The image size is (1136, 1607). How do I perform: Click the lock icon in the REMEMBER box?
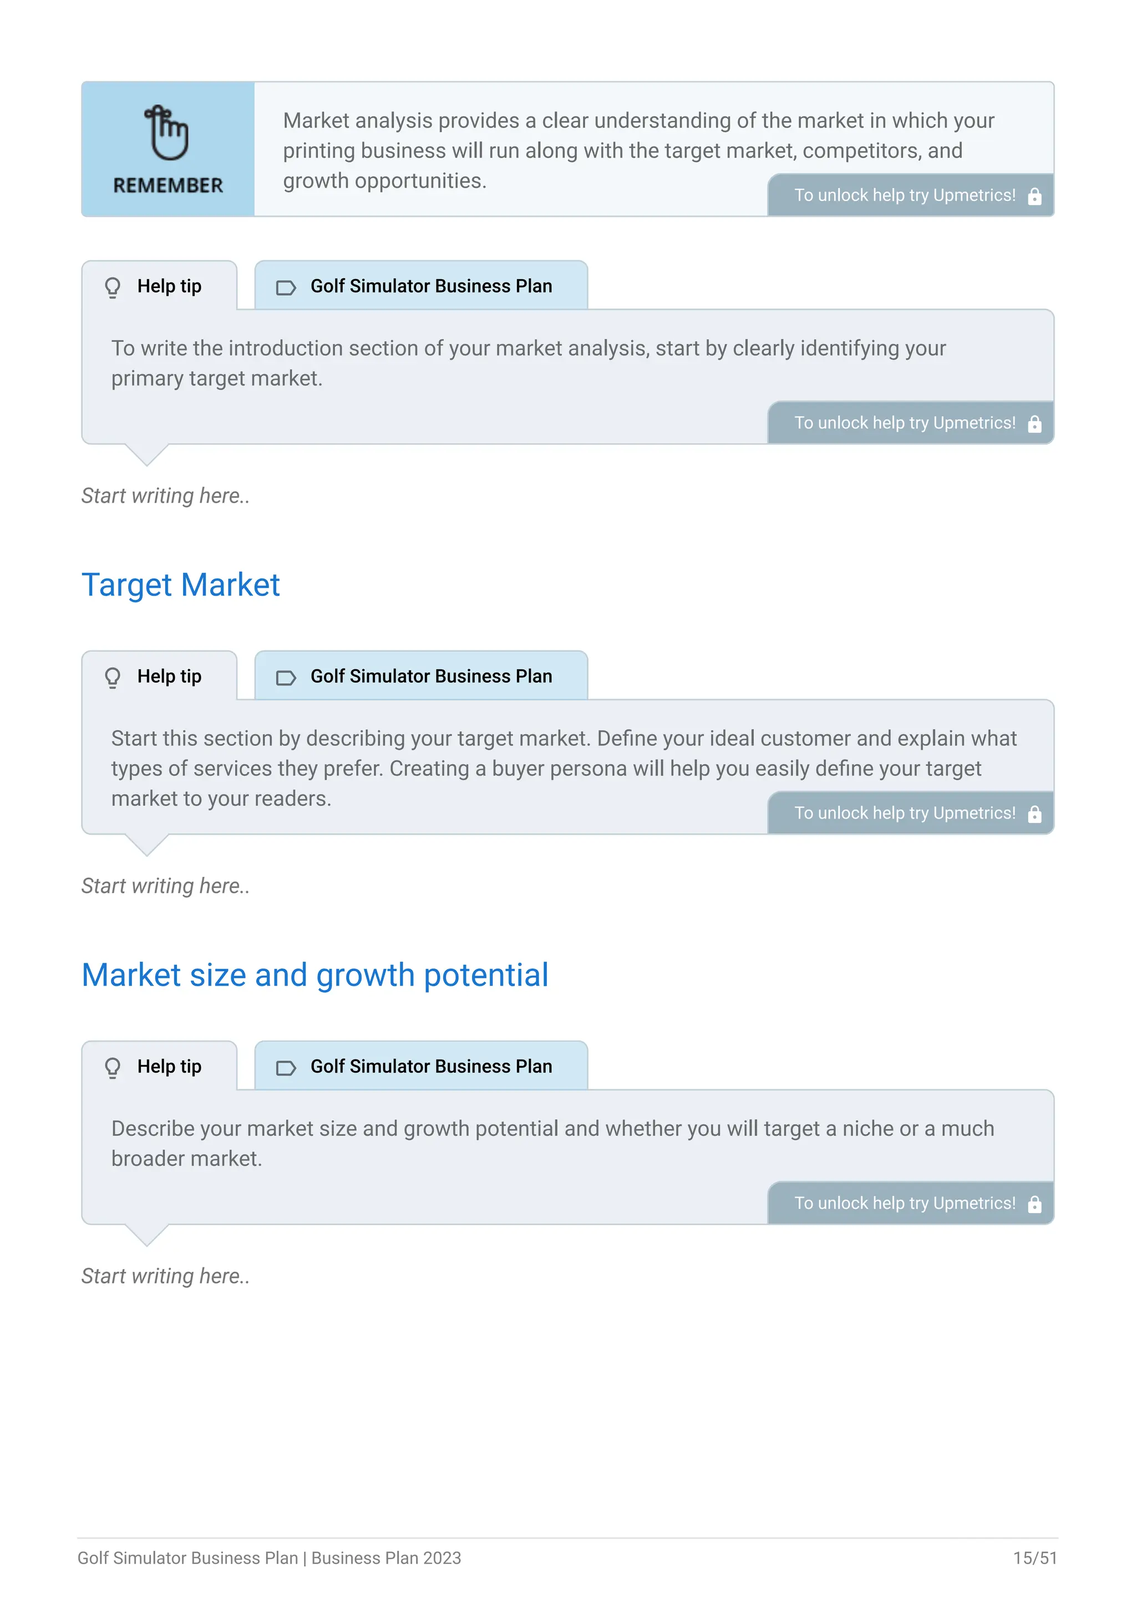(x=1034, y=196)
